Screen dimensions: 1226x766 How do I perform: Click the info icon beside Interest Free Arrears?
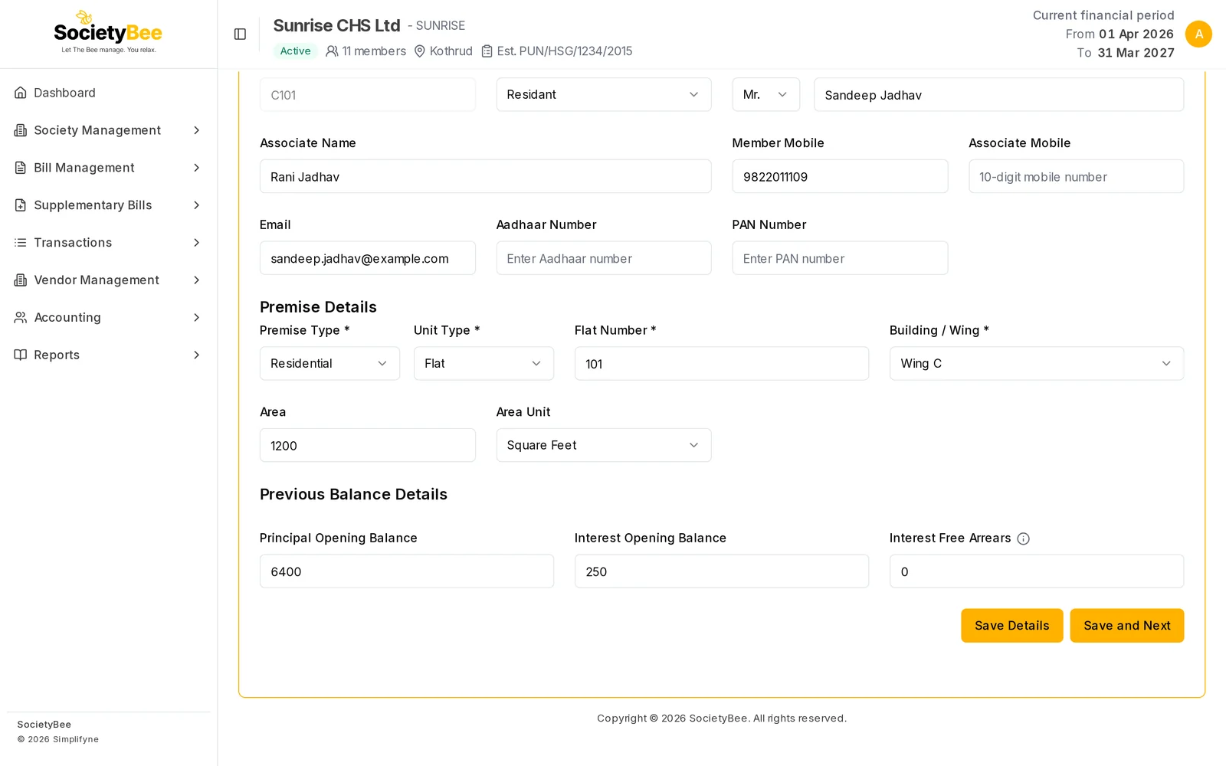click(x=1023, y=538)
